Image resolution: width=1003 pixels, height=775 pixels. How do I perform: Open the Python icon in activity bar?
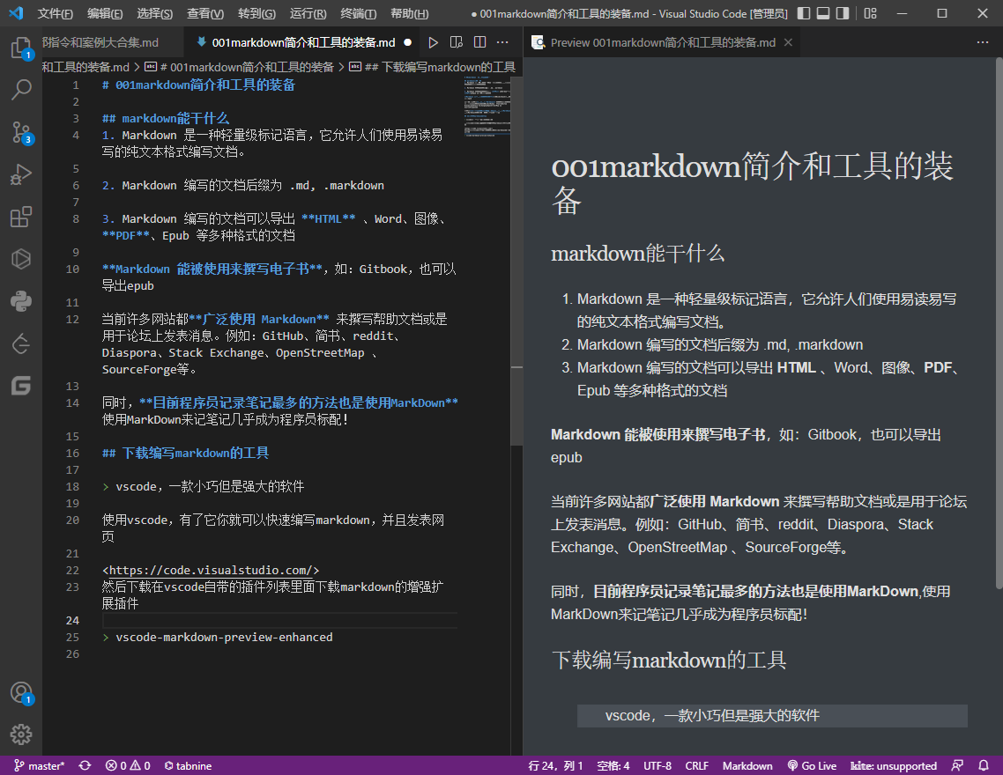pyautogui.click(x=21, y=301)
